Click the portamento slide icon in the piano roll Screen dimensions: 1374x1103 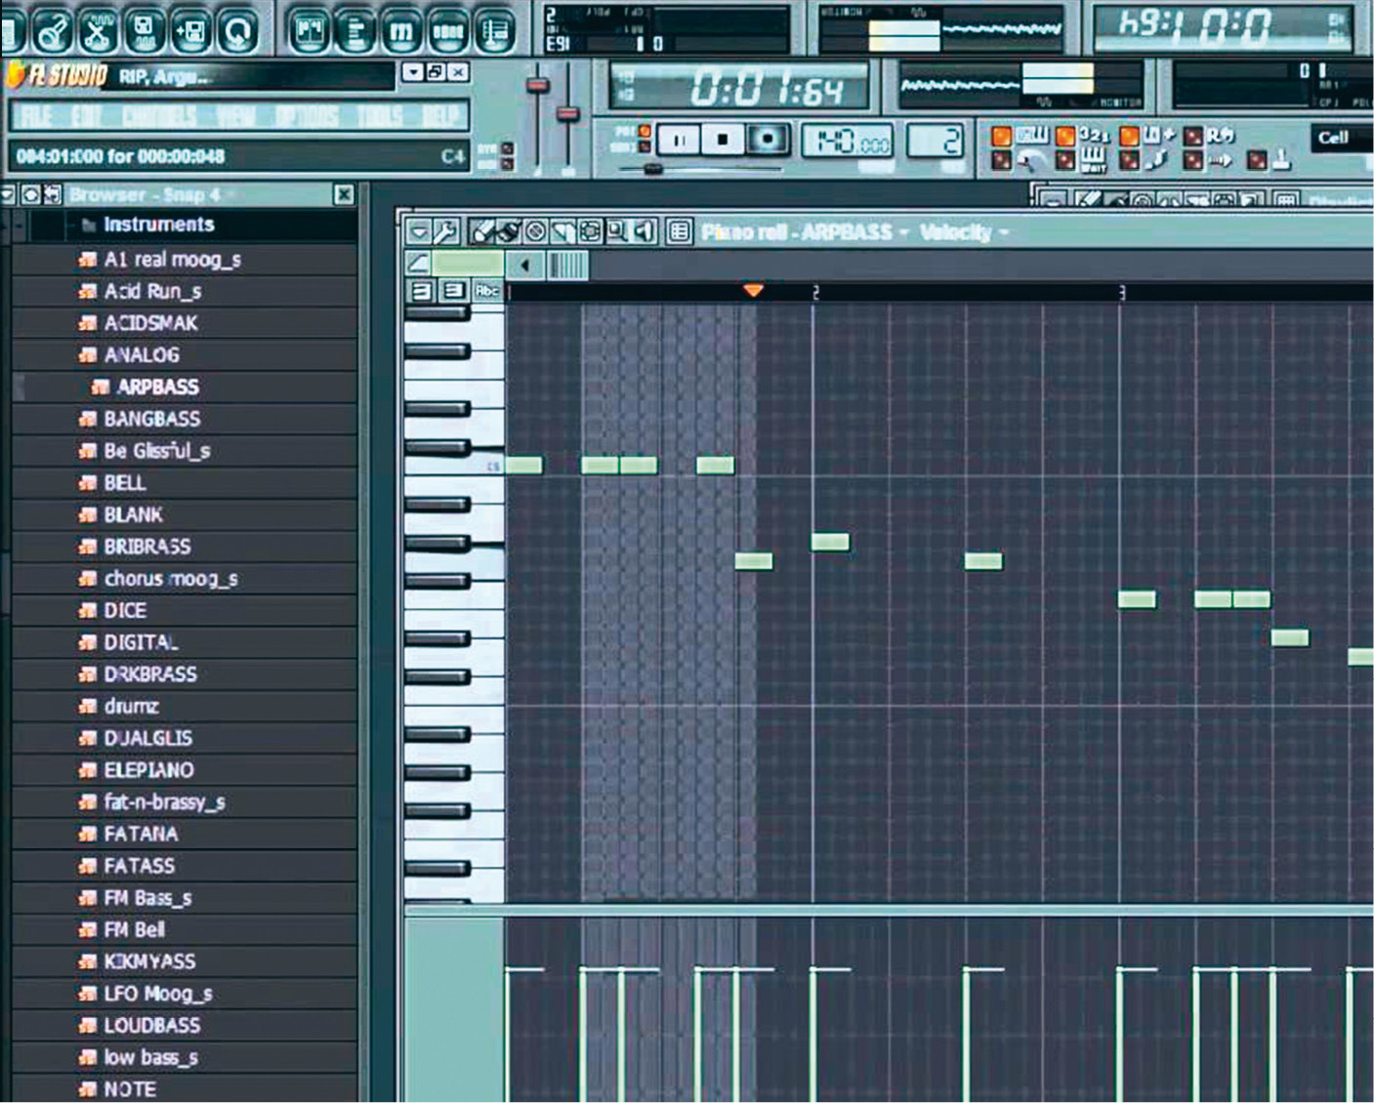[x=418, y=264]
